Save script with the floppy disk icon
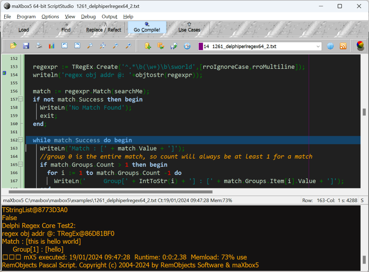Viewport: 369px width, 272px height. (26, 46)
